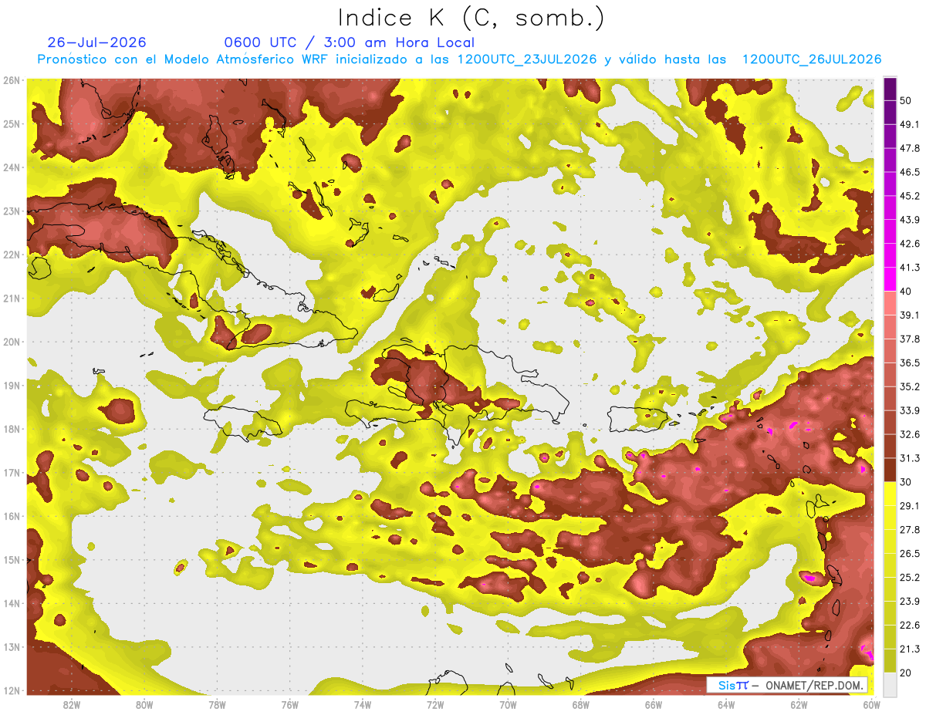Click the color bar value '25.2'
The image size is (926, 715).
[910, 577]
